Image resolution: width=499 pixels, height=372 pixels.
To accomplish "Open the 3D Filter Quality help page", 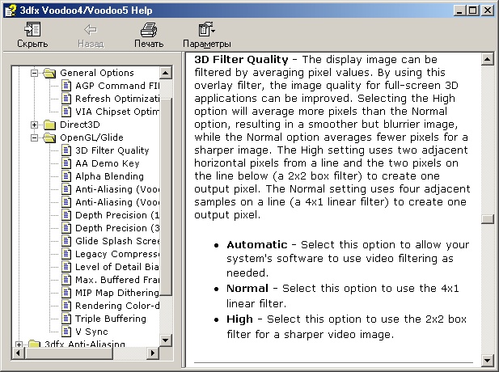I will (x=112, y=150).
